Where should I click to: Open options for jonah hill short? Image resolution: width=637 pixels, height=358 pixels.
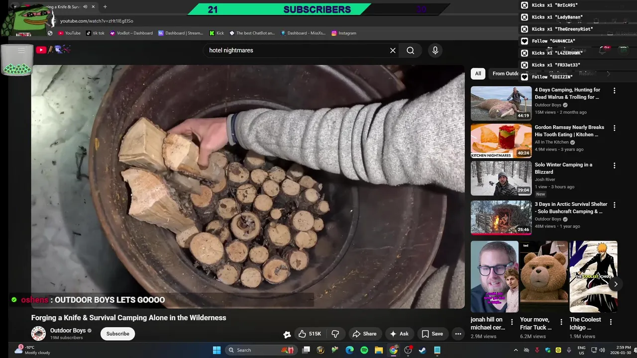(x=512, y=322)
